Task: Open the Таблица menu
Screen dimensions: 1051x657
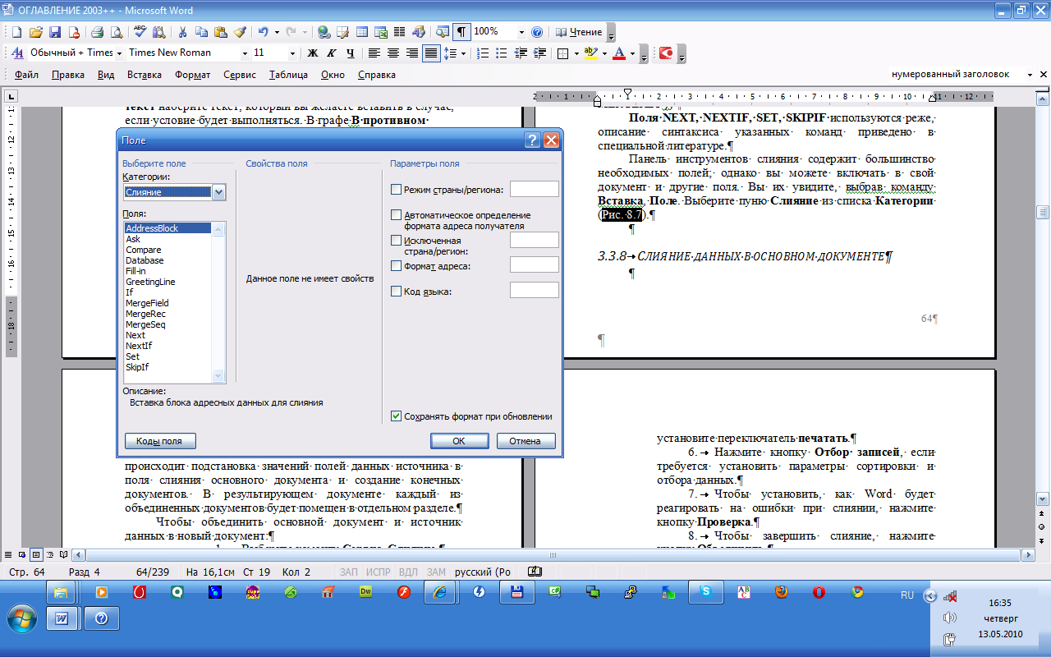Action: point(288,75)
